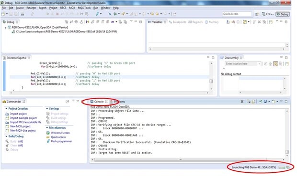Open Flash programmer from Commander
The width and height of the screenshot is (297, 177).
point(61,141)
